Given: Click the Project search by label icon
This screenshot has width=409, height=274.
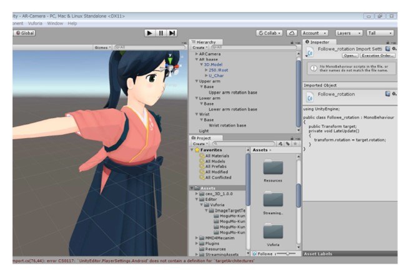Looking at the screenshot, I should [x=288, y=144].
